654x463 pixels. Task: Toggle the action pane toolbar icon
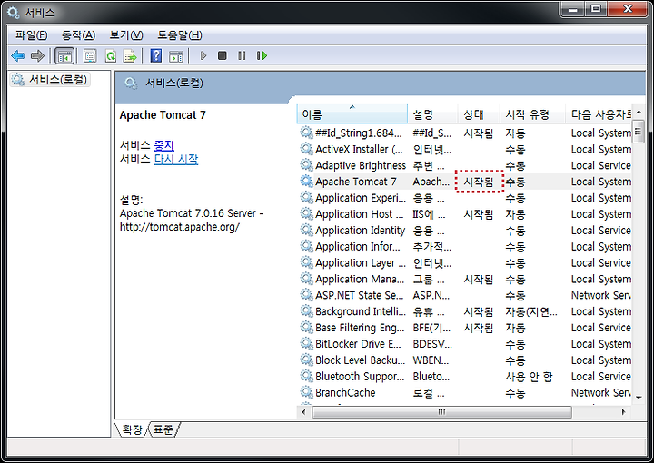[x=176, y=56]
